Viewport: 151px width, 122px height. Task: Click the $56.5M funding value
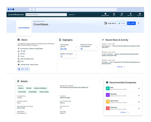[x=63, y=49]
